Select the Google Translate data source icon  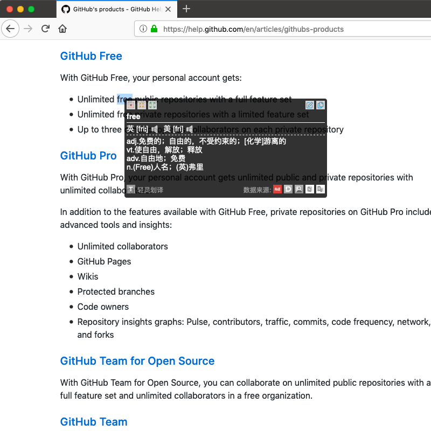(x=321, y=189)
